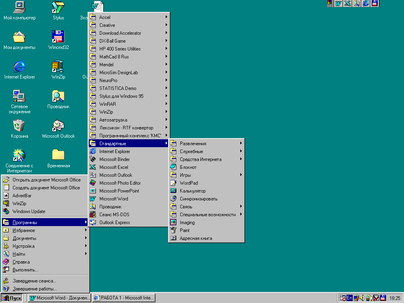Image resolution: width=404 pixels, height=303 pixels.
Task: Open the Мой компьютер desktop icon
Action: point(19,10)
